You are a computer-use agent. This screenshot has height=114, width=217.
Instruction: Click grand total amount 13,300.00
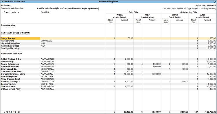point(156,112)
